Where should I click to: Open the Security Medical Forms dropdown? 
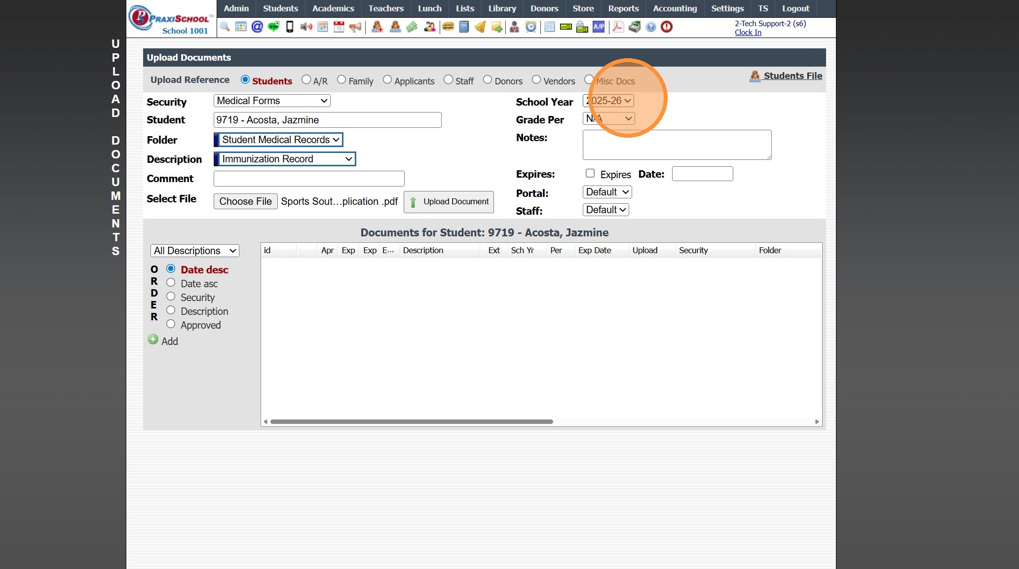(x=272, y=101)
